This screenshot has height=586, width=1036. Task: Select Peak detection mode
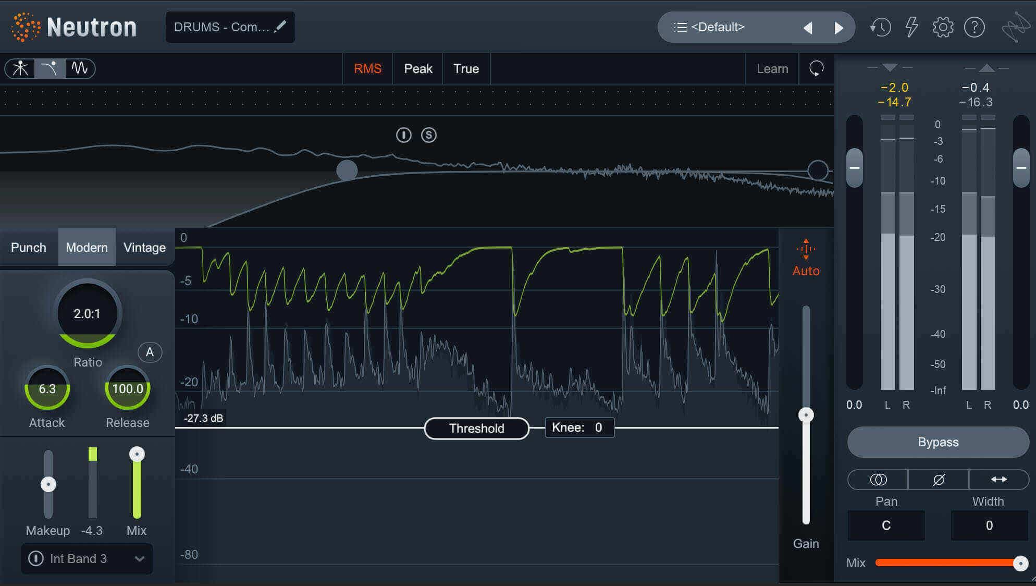tap(418, 68)
